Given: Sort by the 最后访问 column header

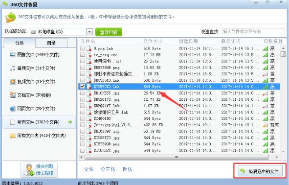Looking at the screenshot, I should coord(231,41).
